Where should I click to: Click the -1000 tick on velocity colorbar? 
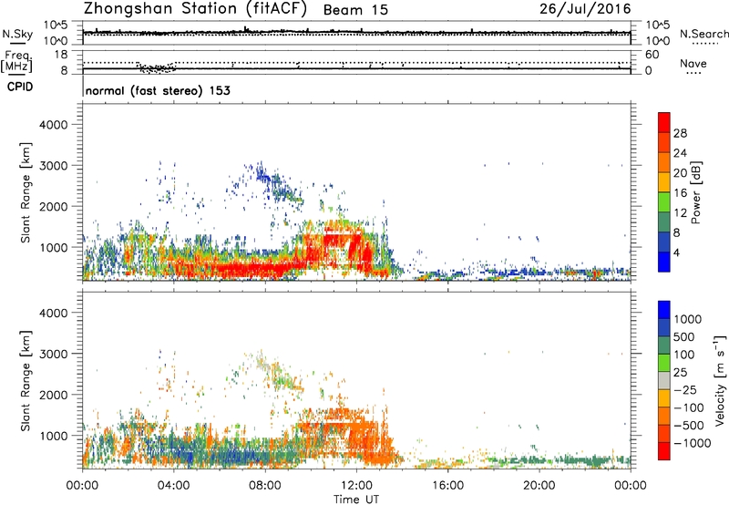click(x=693, y=443)
